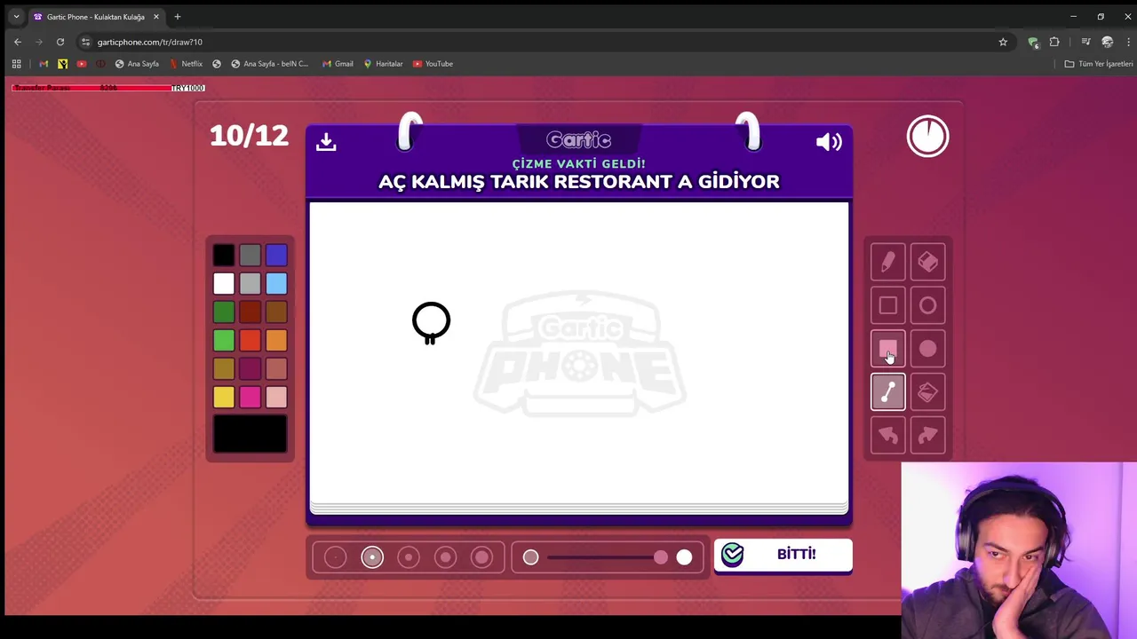Screen dimensions: 1137x639
Task: Open the Gmail text bookmark
Action: click(x=338, y=64)
